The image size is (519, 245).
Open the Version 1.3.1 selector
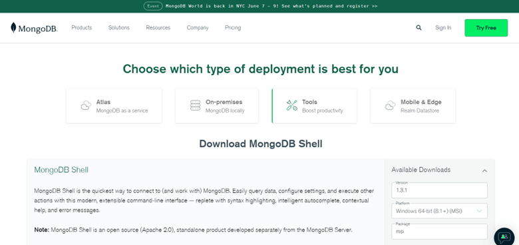[x=439, y=190]
